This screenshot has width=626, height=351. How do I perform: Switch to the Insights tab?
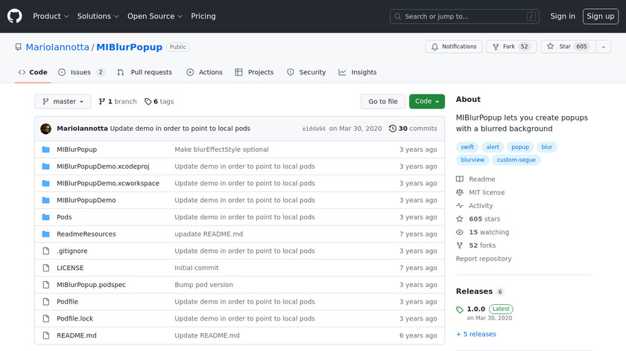click(358, 72)
